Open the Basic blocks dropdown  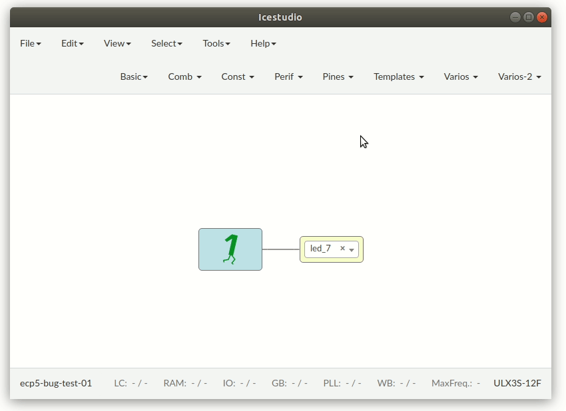click(134, 76)
